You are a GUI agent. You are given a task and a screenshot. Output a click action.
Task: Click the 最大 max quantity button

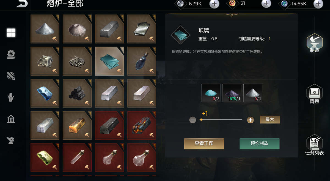coord(270,120)
